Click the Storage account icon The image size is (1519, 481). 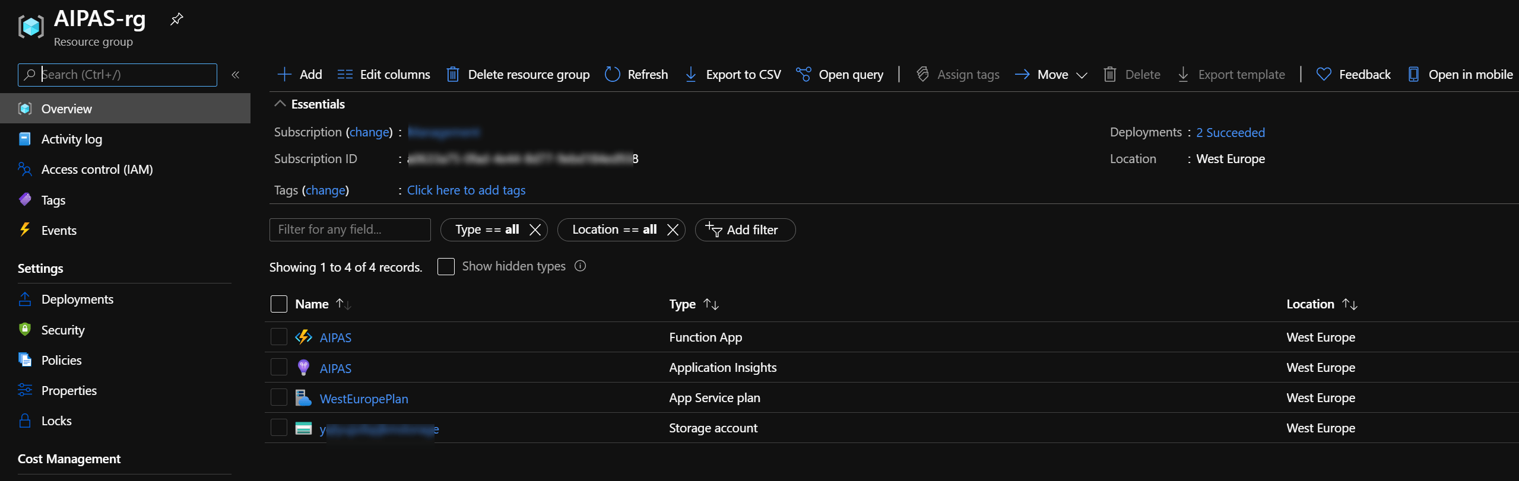tap(303, 428)
